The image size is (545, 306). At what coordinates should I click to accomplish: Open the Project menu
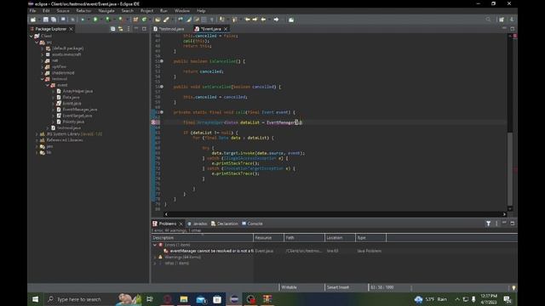[x=146, y=11]
